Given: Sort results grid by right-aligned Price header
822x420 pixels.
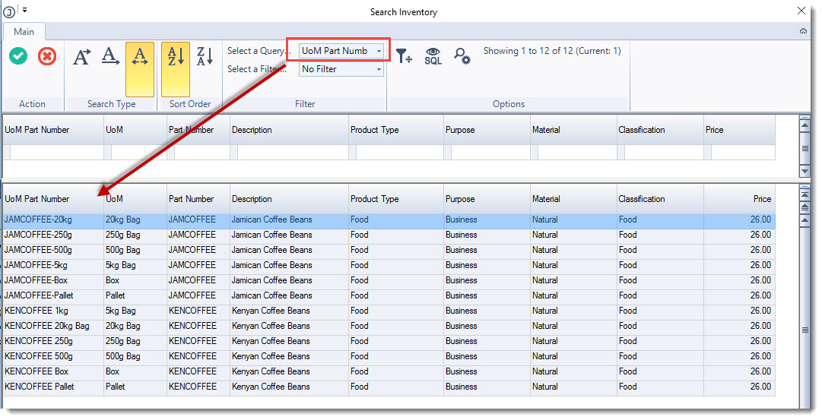Looking at the screenshot, I should coord(739,199).
